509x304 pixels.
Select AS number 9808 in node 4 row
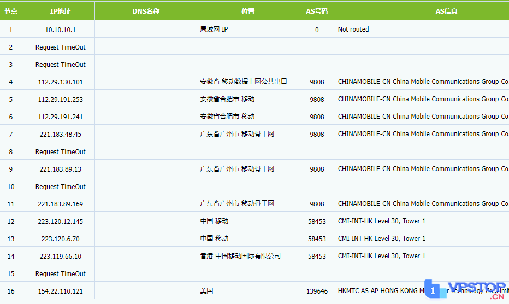pyautogui.click(x=317, y=82)
